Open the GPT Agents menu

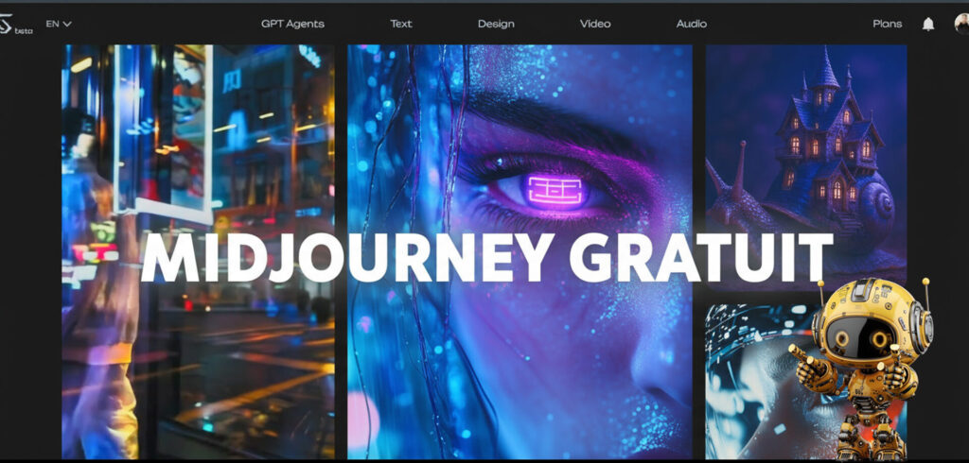tap(292, 24)
